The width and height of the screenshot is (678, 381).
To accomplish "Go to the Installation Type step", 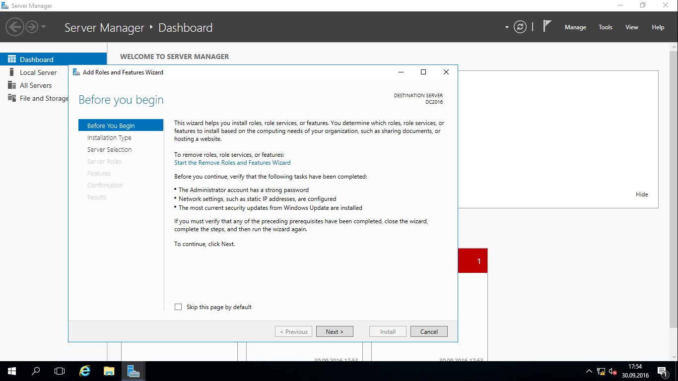I will (x=109, y=137).
